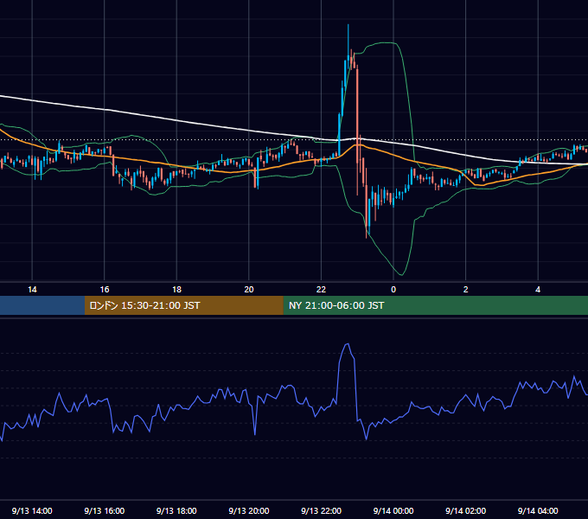Click the '0' hour label on price chart axis
Viewport: 588px width, 519px height.
coord(393,290)
